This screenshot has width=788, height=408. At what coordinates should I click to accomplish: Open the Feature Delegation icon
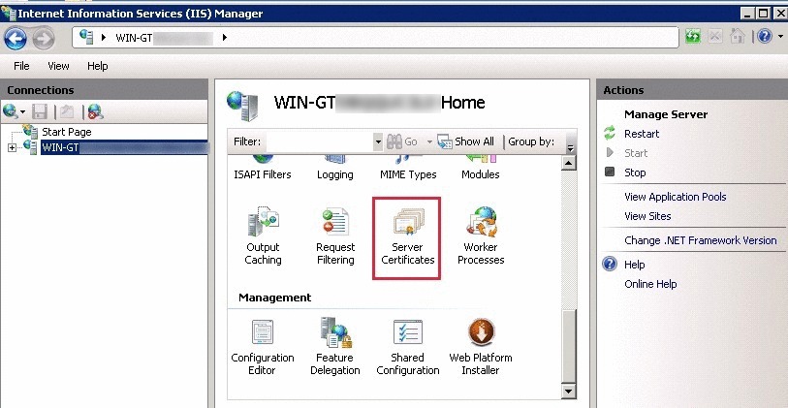click(335, 346)
